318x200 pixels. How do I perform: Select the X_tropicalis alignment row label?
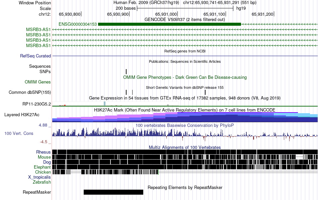click(x=39, y=177)
